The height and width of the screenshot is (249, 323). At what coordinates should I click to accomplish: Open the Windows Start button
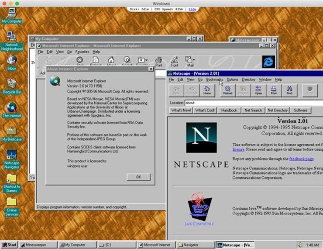(x=9, y=245)
